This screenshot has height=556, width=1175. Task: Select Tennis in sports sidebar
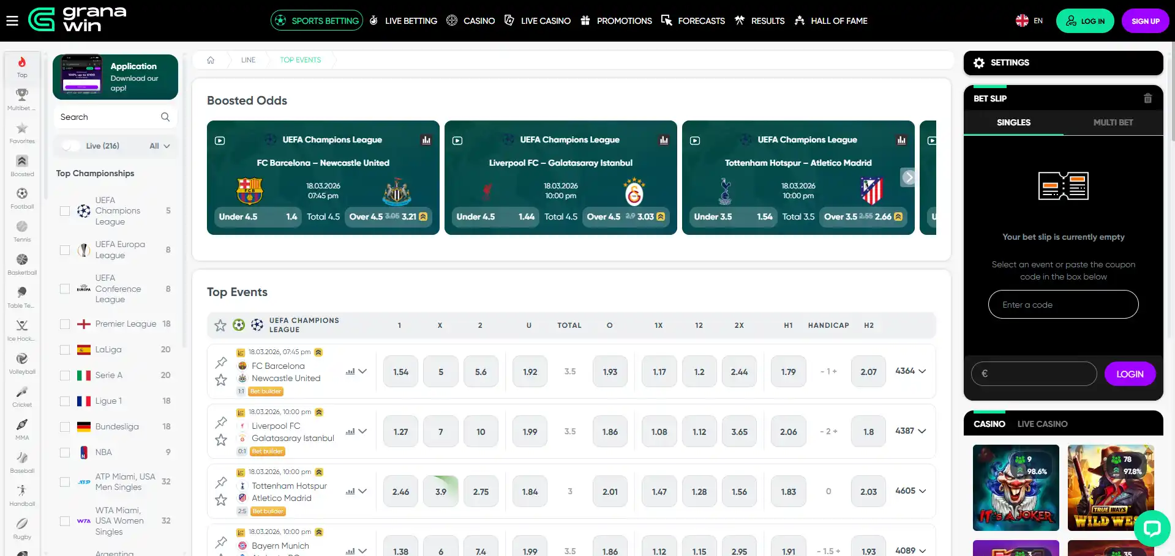[x=22, y=231]
